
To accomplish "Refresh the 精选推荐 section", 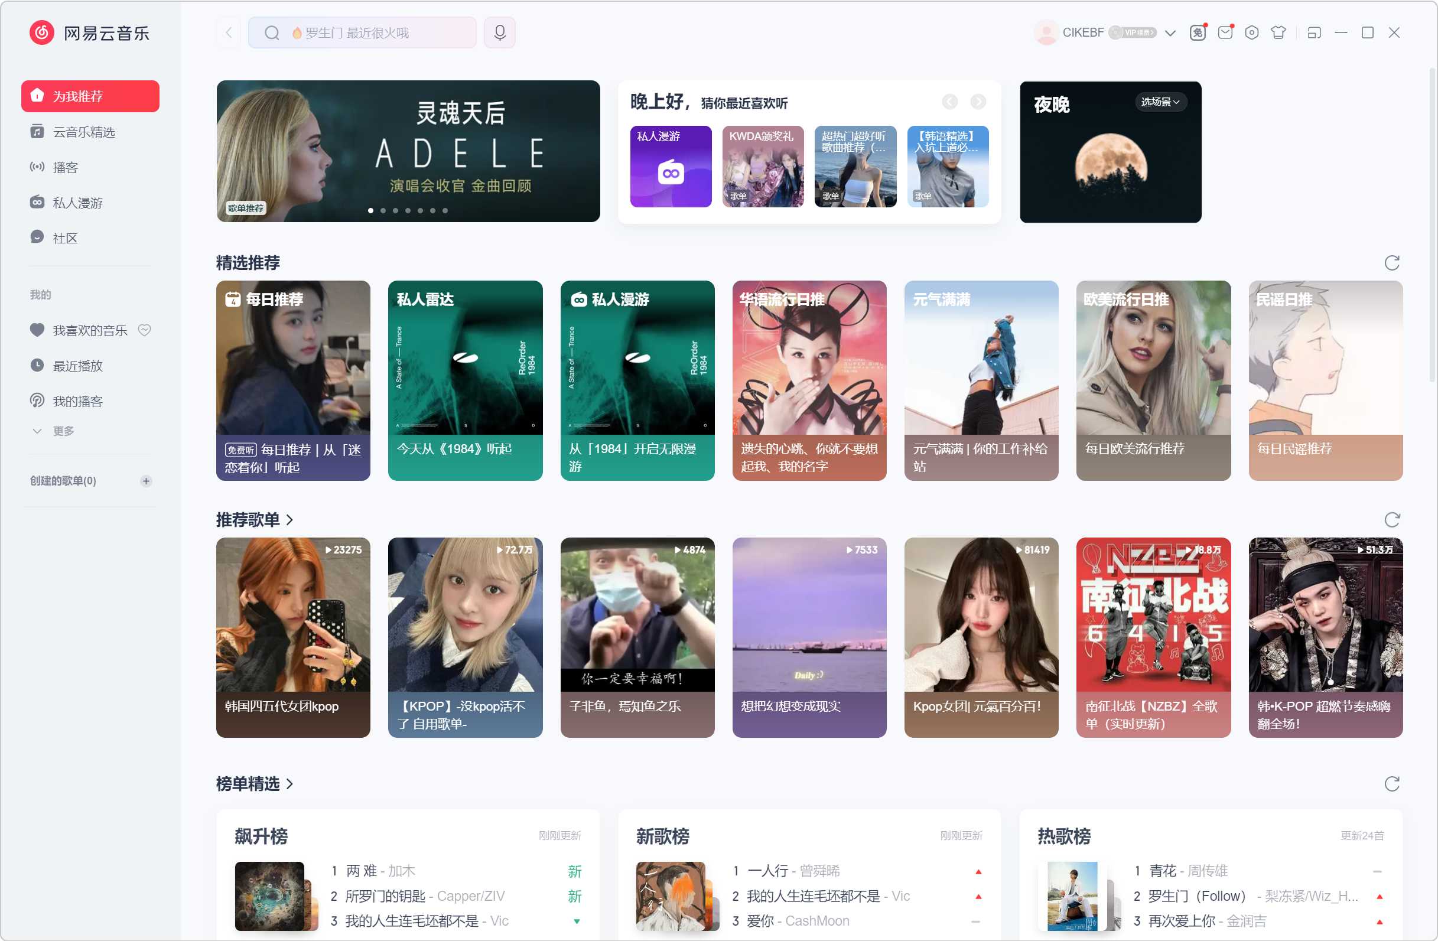I will [1391, 263].
